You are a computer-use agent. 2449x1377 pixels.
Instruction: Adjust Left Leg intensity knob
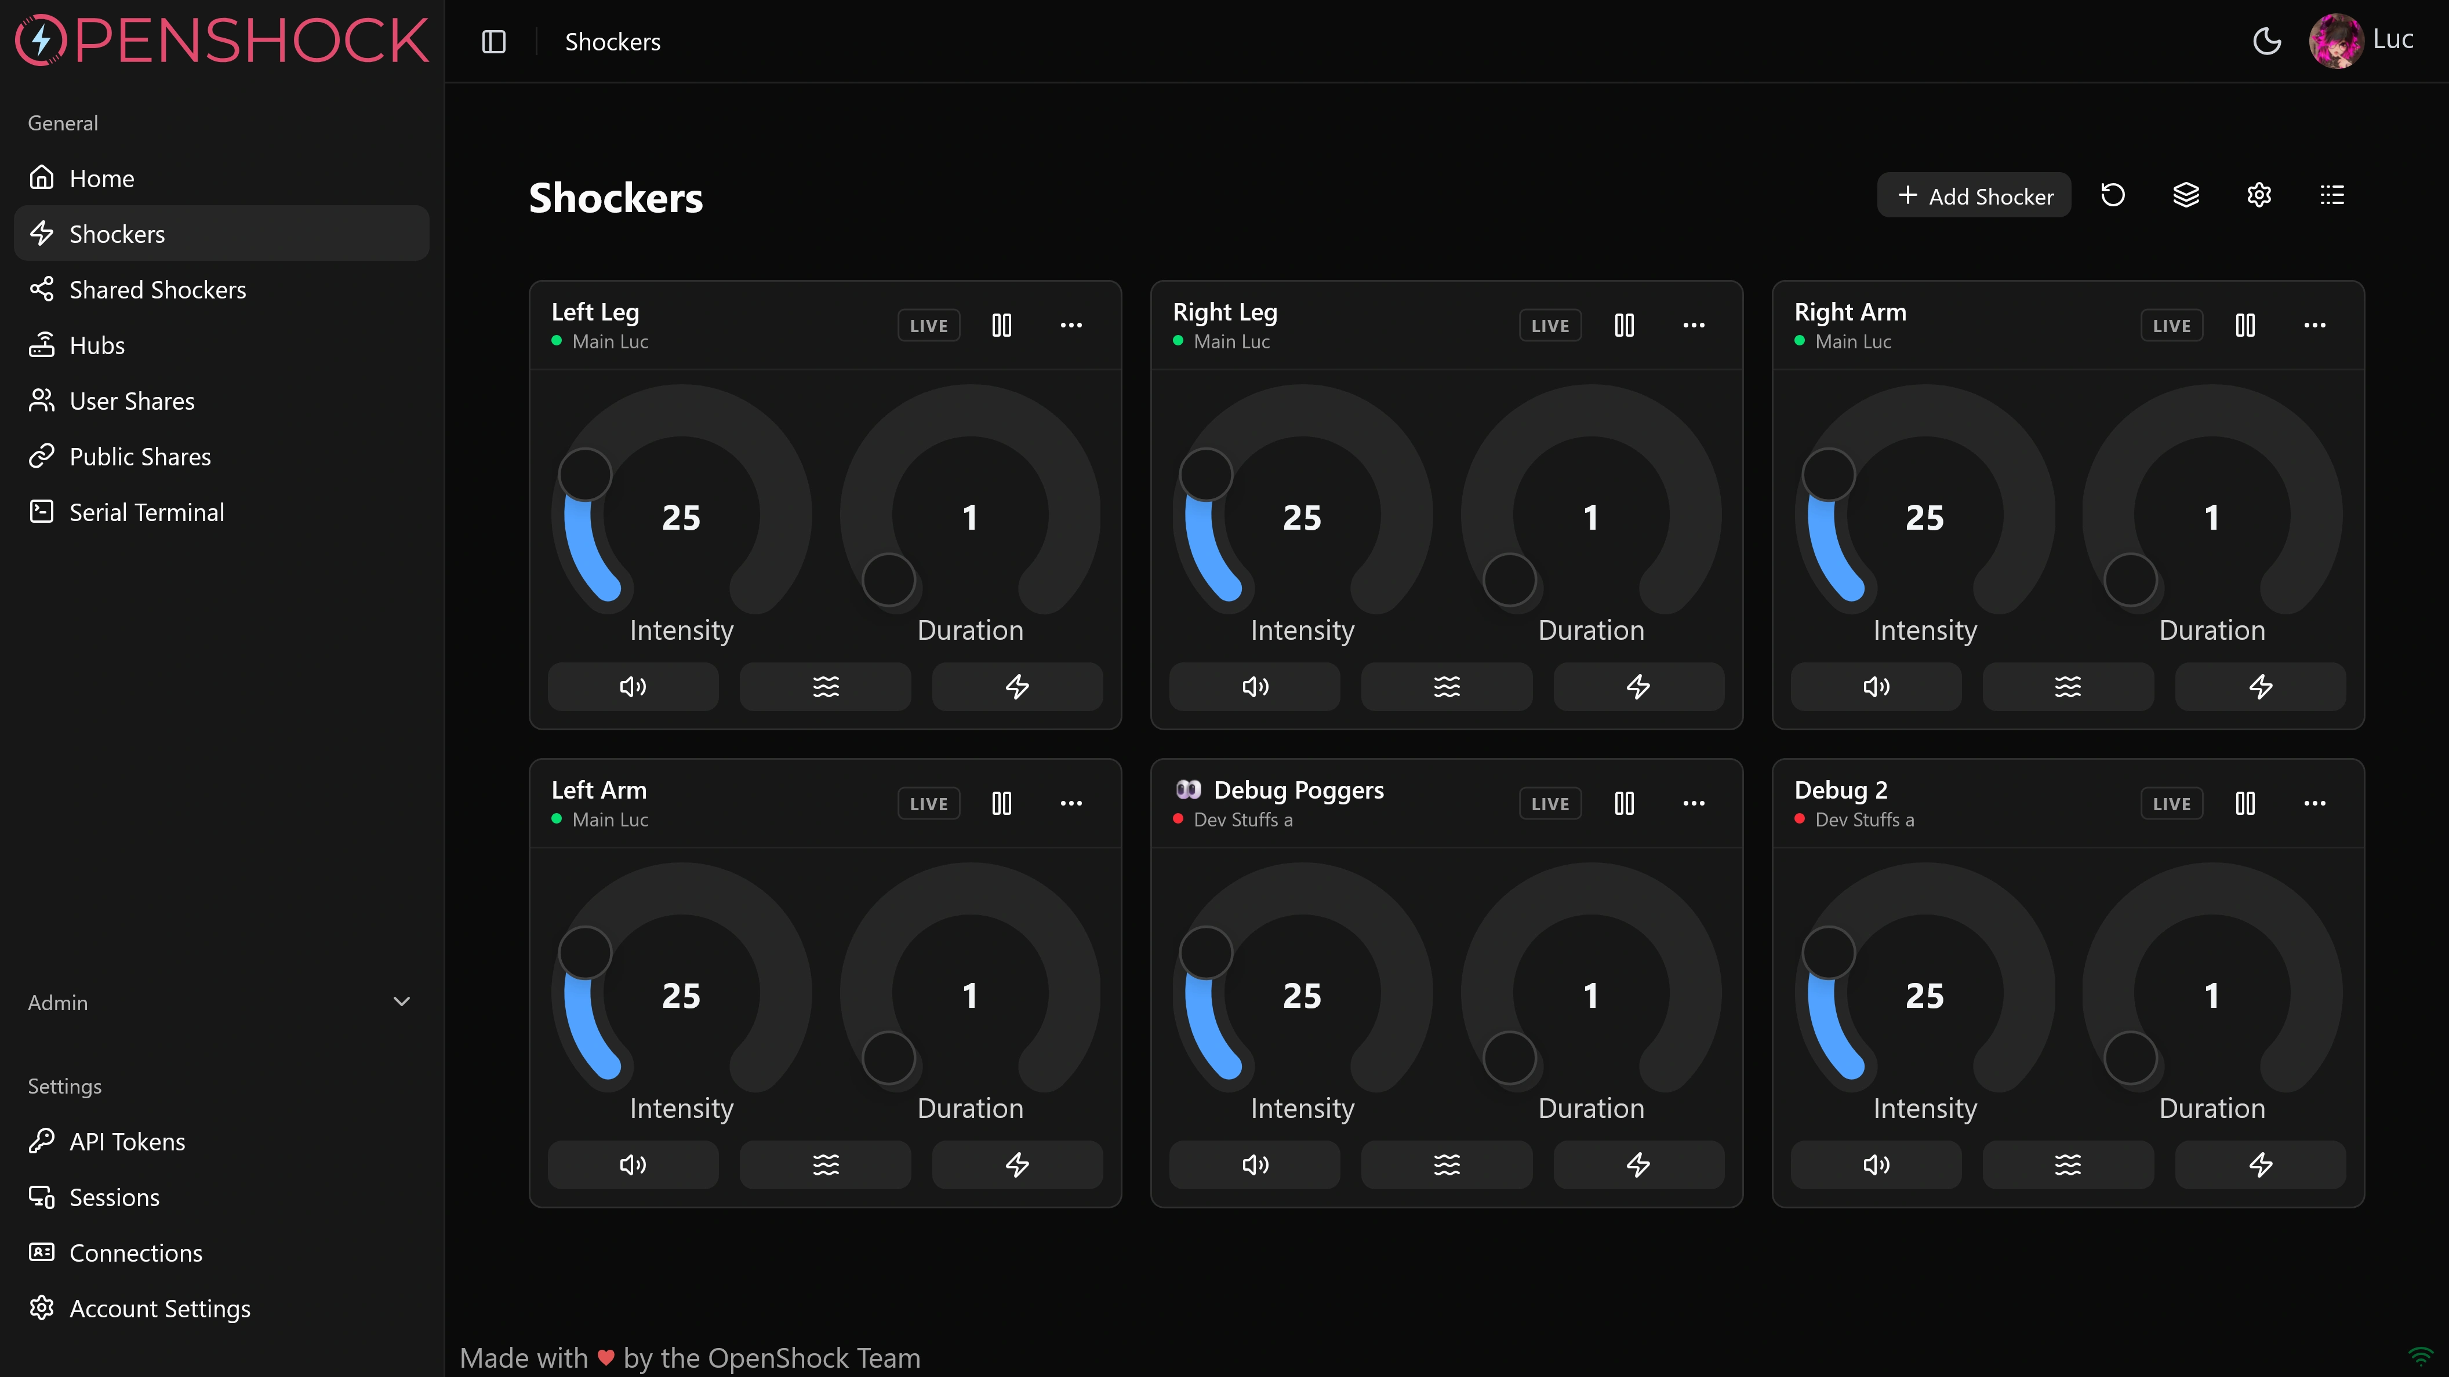point(584,475)
